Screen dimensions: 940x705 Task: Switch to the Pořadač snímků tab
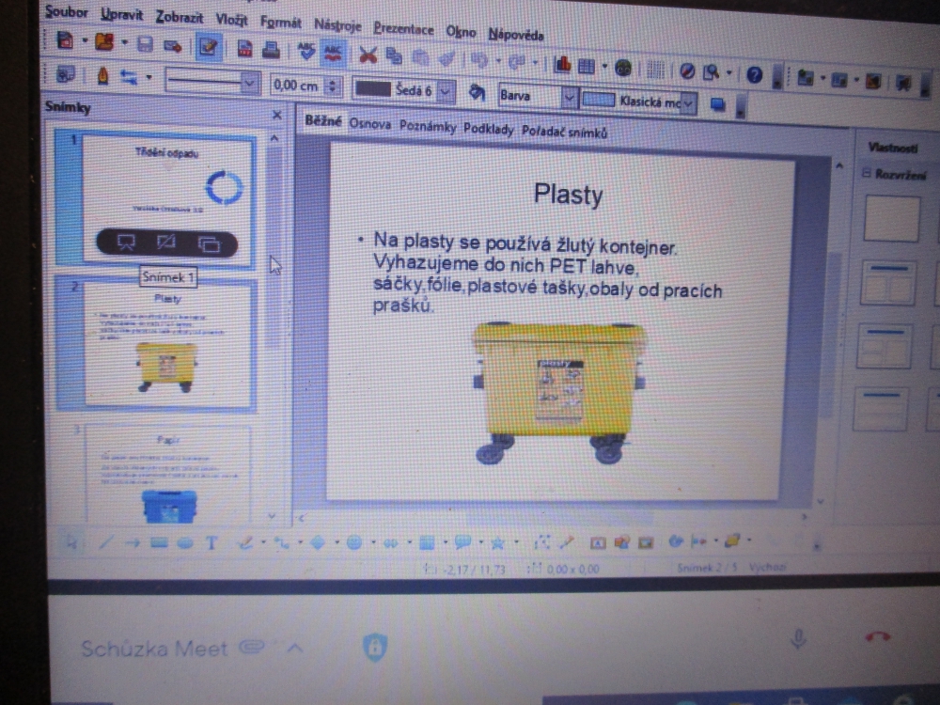pyautogui.click(x=564, y=132)
